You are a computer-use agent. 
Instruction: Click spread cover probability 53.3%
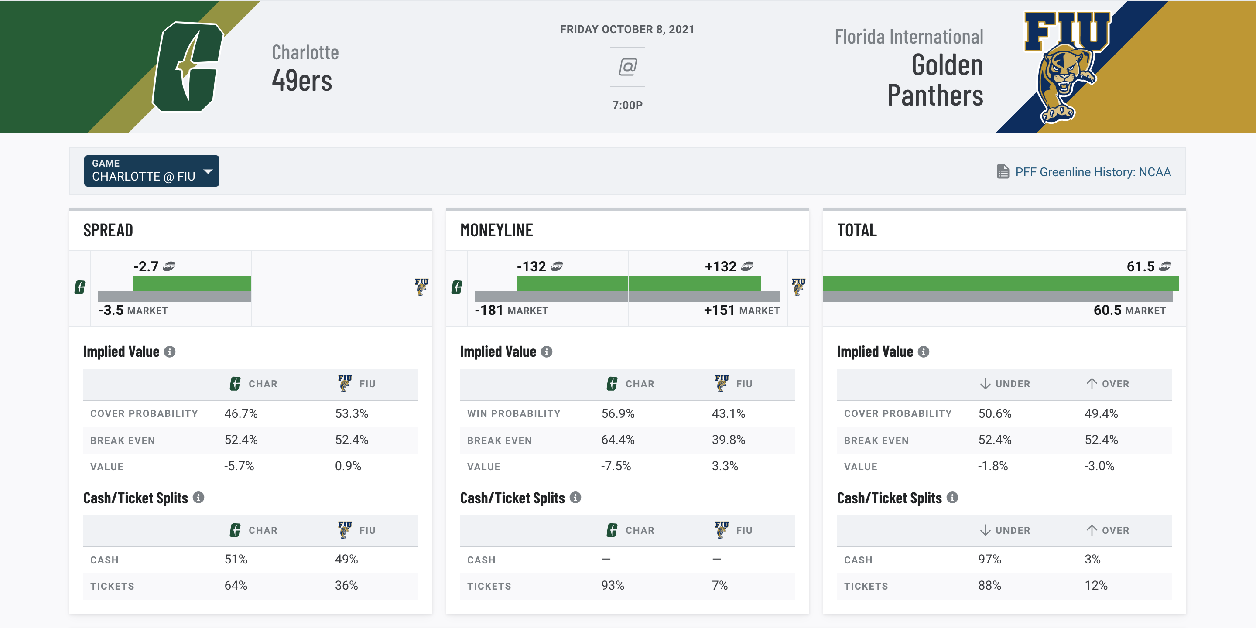[x=352, y=413]
